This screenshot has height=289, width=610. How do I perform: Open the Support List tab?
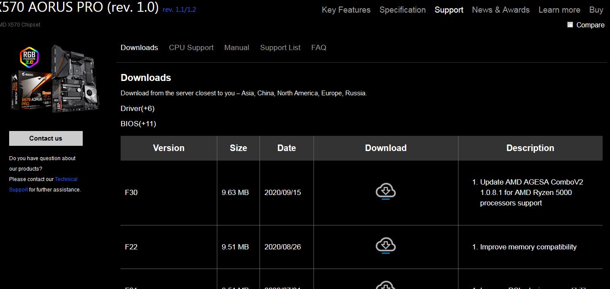coord(280,47)
